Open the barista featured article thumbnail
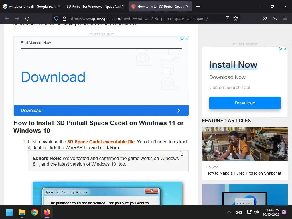The width and height of the screenshot is (292, 219). pos(245,144)
